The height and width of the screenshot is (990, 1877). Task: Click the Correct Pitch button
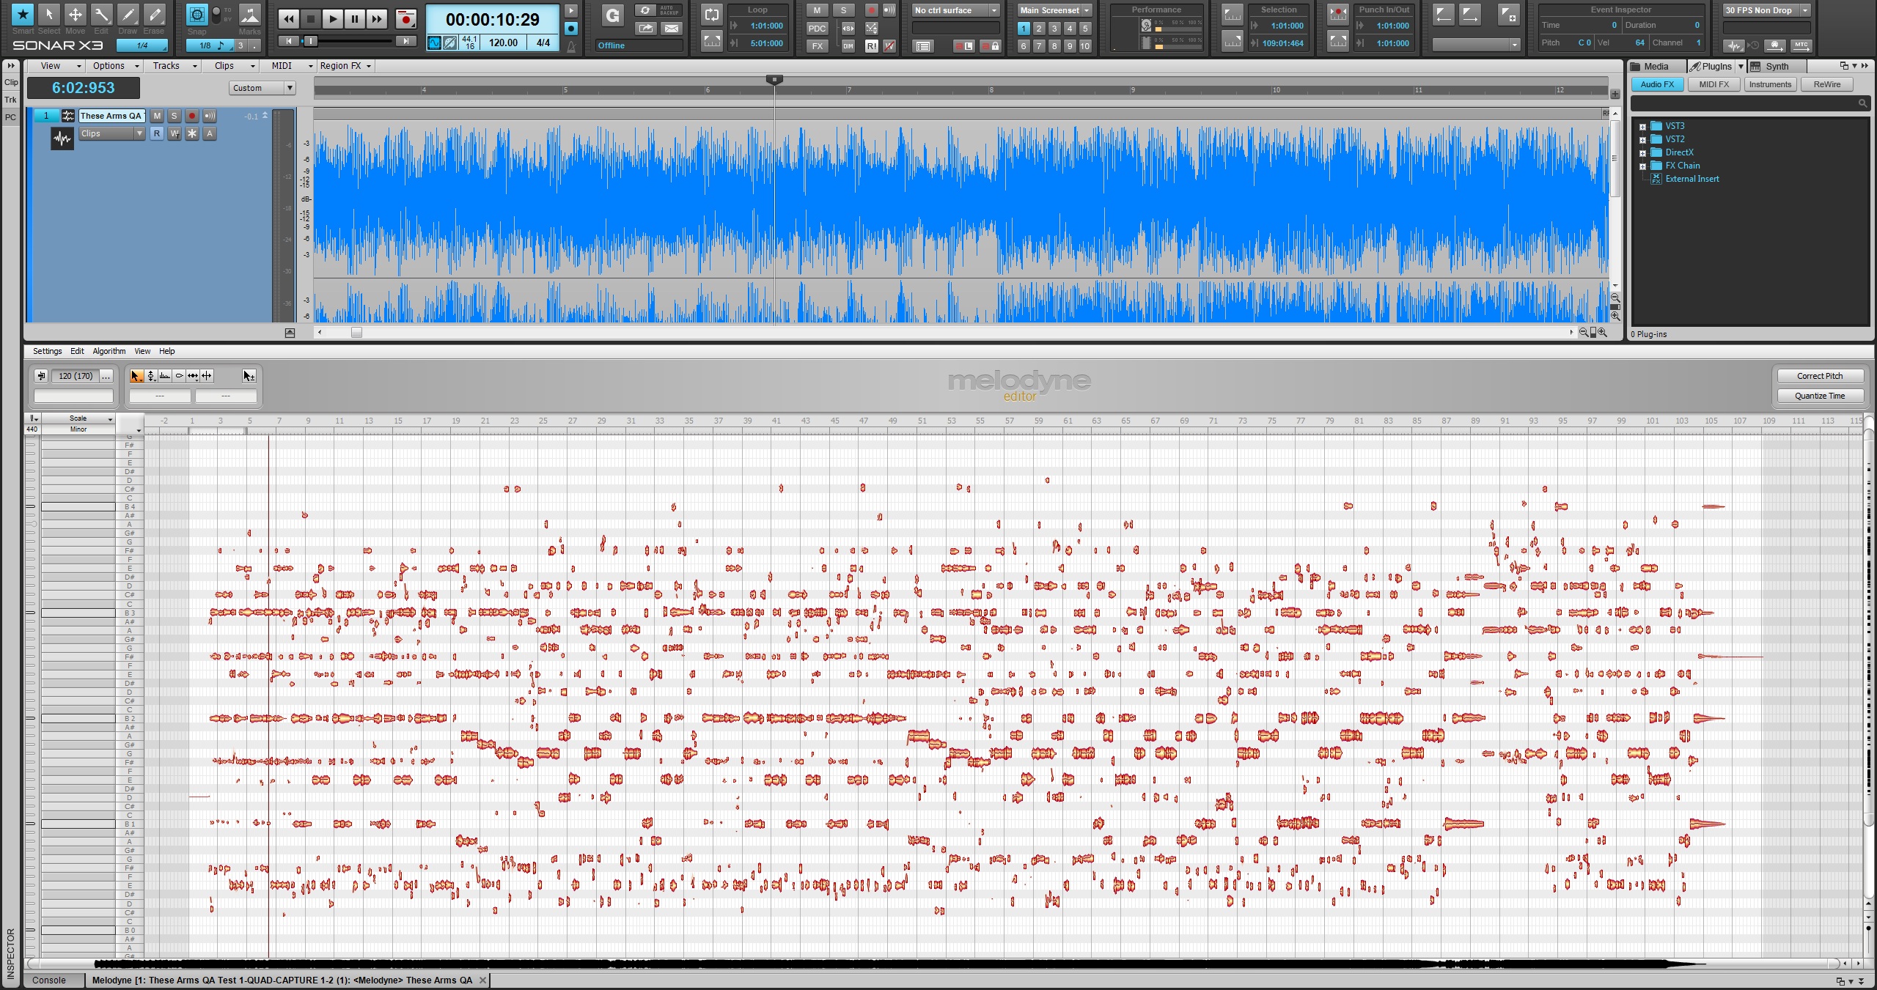pyautogui.click(x=1820, y=376)
